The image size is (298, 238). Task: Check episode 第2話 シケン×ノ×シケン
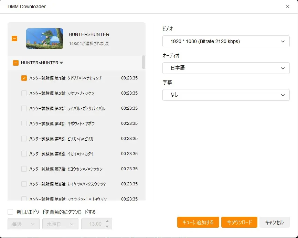(24, 93)
